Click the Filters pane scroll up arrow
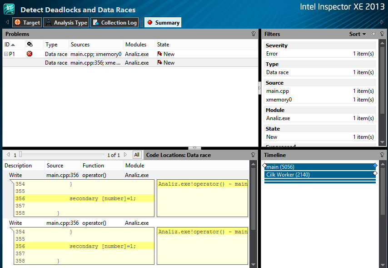Image resolution: width=388 pixels, height=268 pixels. pos(382,43)
